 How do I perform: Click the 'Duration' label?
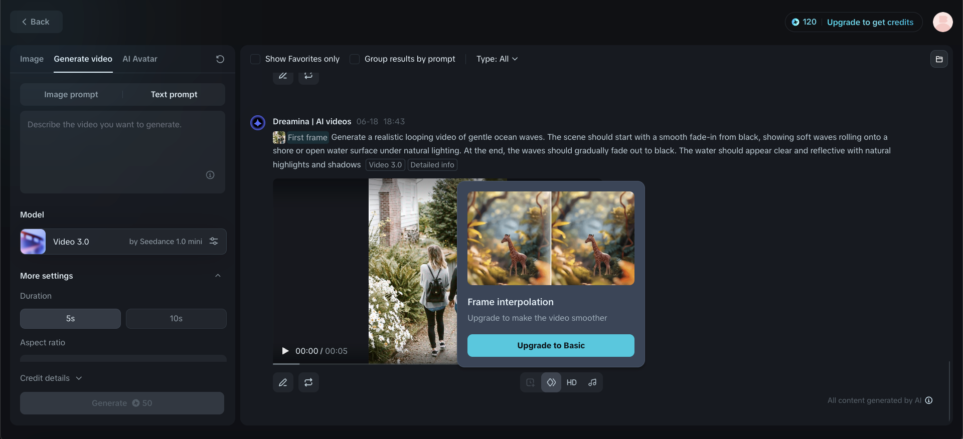click(36, 296)
